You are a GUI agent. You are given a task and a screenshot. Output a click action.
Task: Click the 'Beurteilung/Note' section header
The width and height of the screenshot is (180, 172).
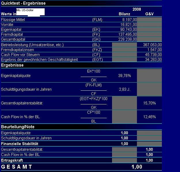[18, 127]
